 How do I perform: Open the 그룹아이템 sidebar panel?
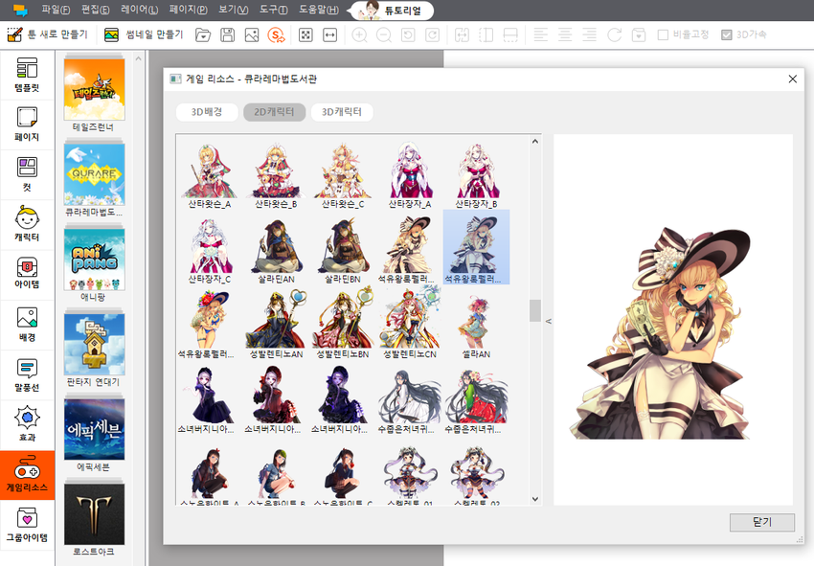[27, 525]
